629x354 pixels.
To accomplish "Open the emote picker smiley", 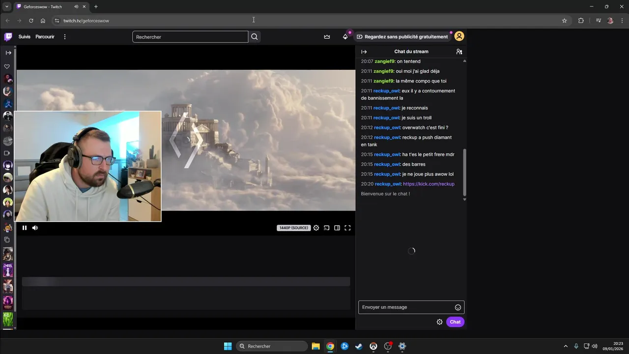I will click(x=458, y=307).
